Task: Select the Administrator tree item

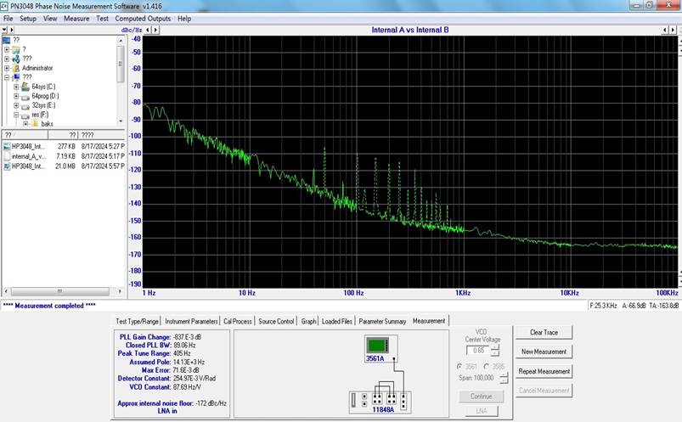Action: click(x=37, y=68)
